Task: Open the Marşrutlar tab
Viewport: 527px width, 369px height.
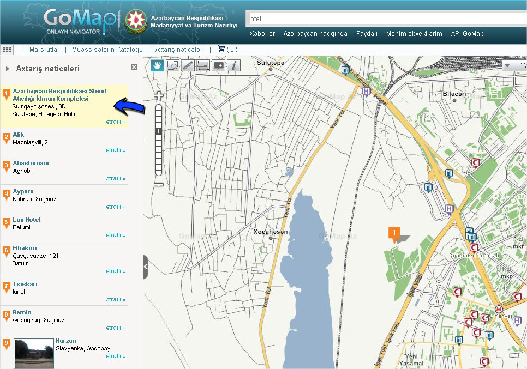Action: (x=44, y=50)
